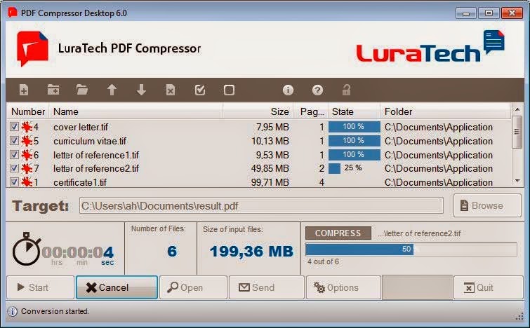
Task: Click the Send button
Action: coord(267,287)
